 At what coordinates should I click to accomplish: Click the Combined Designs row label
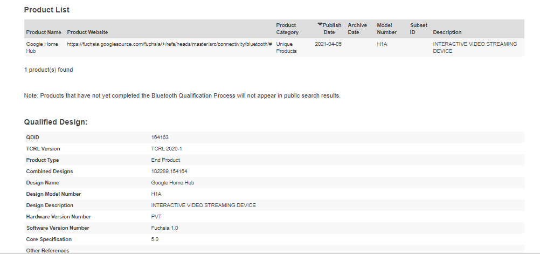(50, 171)
